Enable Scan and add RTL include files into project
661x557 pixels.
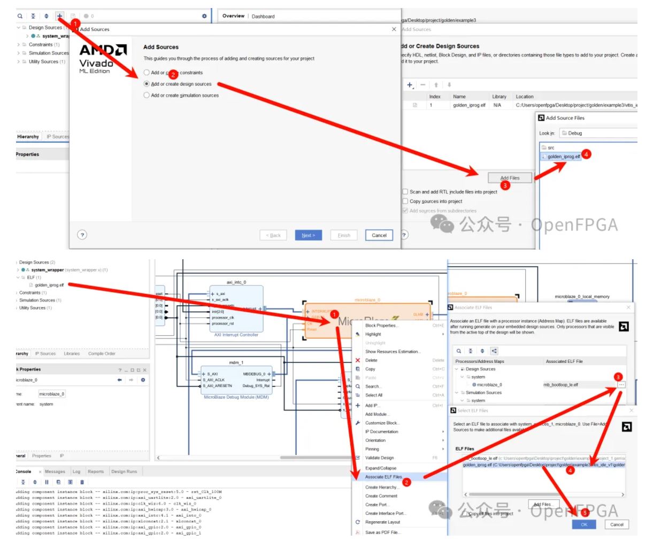tap(405, 191)
